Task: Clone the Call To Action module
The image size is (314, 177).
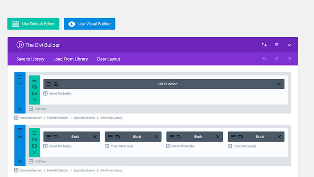Action: (x=56, y=84)
